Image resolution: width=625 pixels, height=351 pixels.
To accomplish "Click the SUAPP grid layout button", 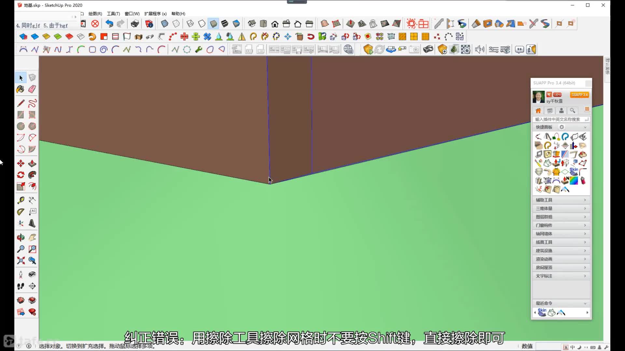I will [x=587, y=109].
